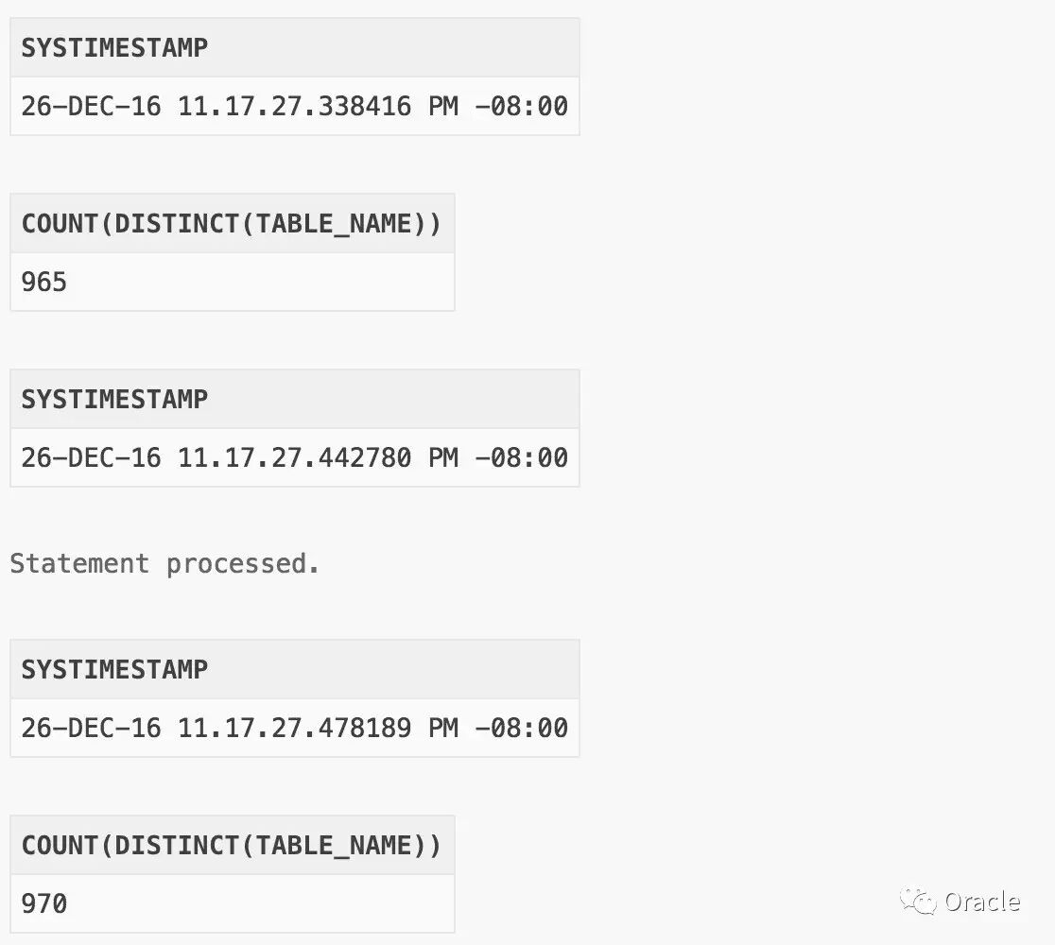Click the WeChat logo icon in watermark
This screenshot has width=1055, height=945.
click(919, 902)
